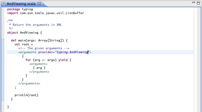Screen dimensions: 202x112
Task: Click the 'package' keyword
Action: pos(14,9)
